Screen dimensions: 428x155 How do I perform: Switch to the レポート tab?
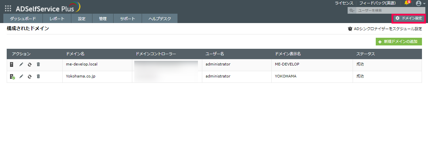[x=57, y=18]
